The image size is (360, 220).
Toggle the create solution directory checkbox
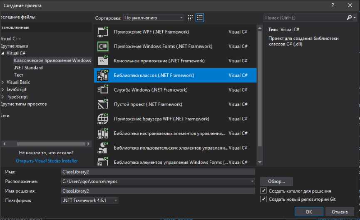tap(263, 191)
